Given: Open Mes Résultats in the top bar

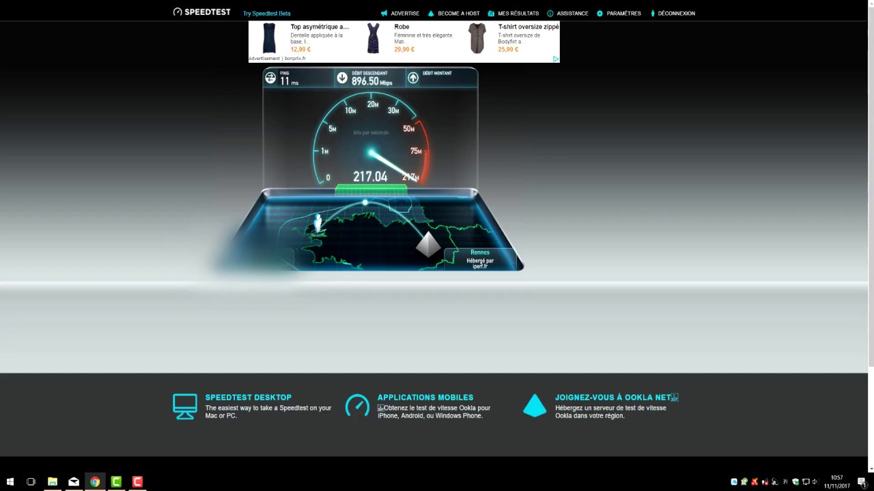Looking at the screenshot, I should tap(513, 13).
